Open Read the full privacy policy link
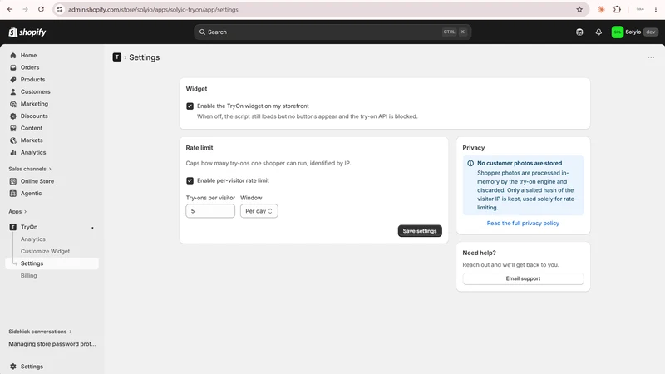Image resolution: width=665 pixels, height=374 pixels. (x=523, y=223)
